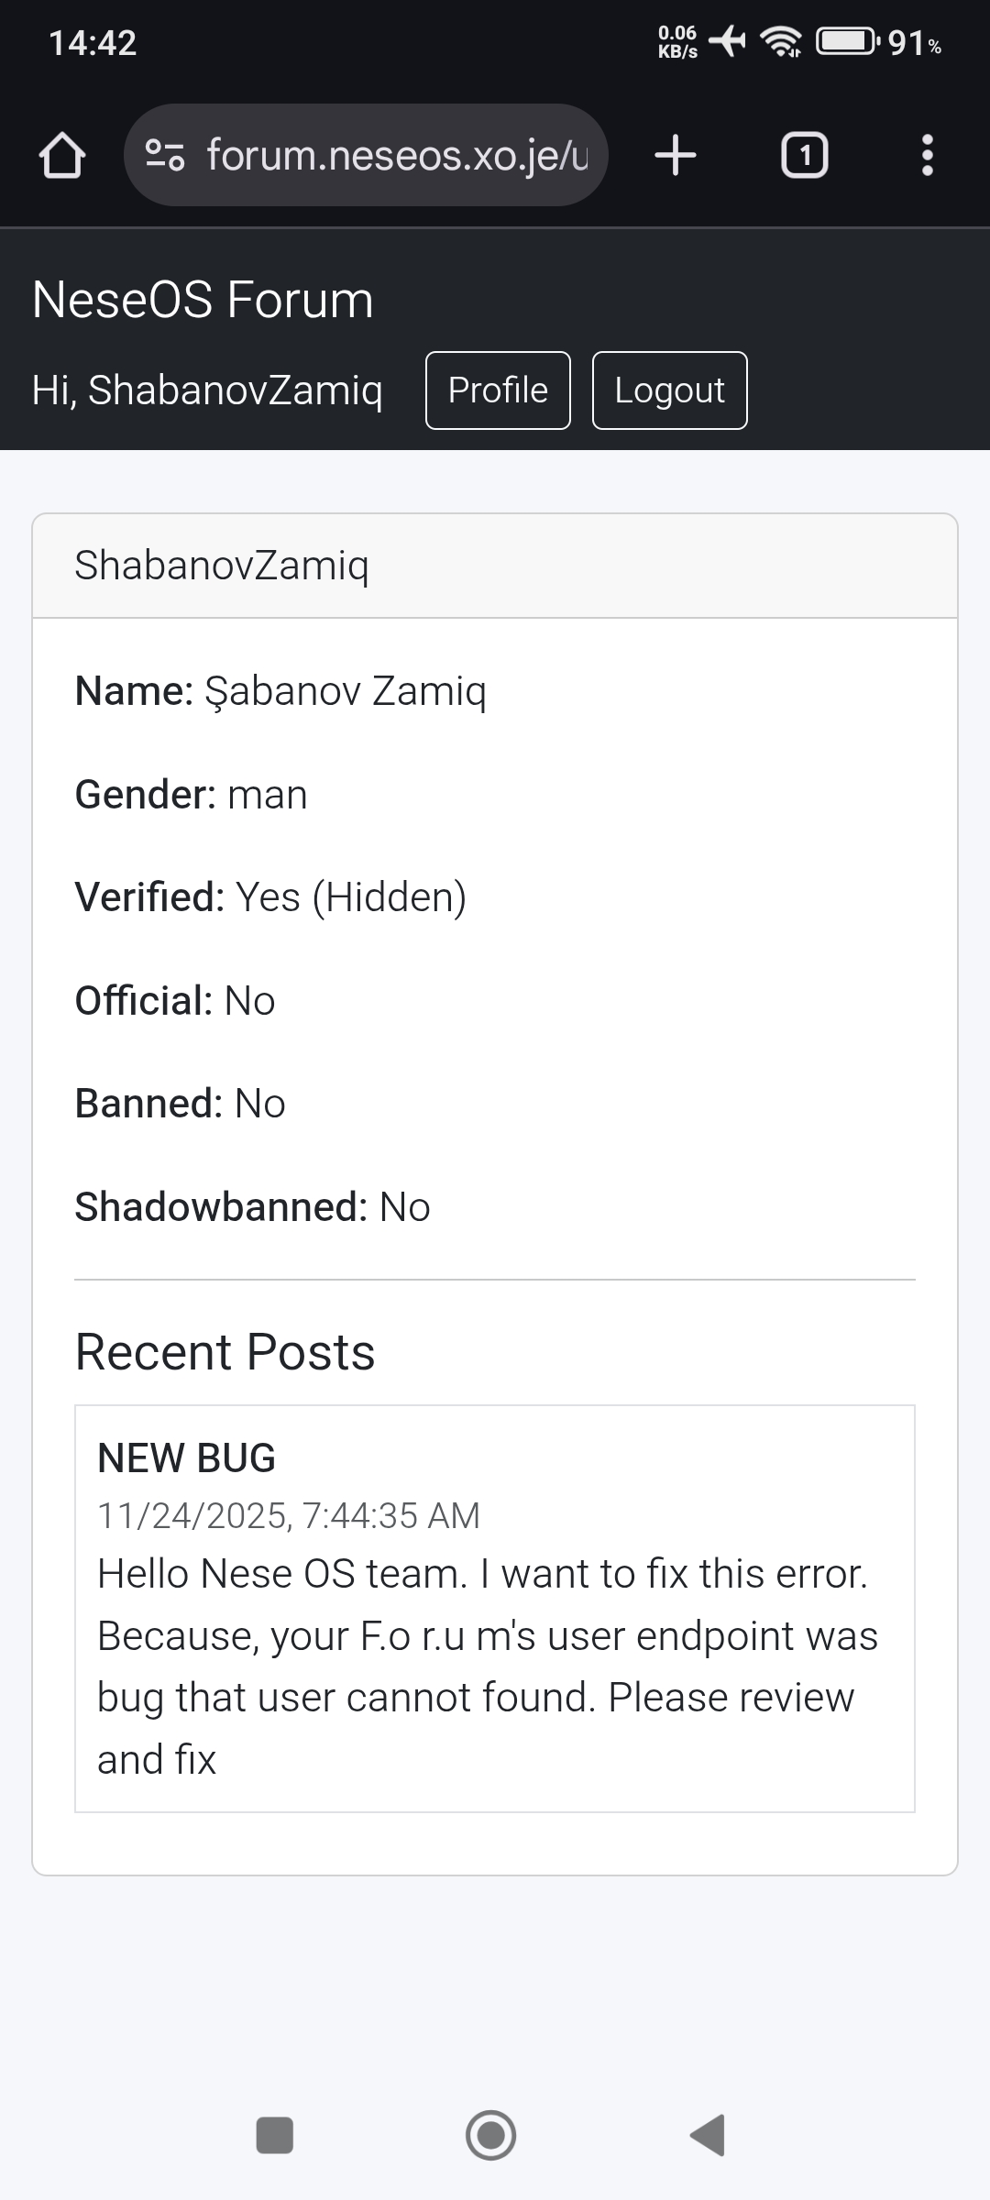The image size is (990, 2200).
Task: Open the browser three-dot menu
Action: point(927,155)
